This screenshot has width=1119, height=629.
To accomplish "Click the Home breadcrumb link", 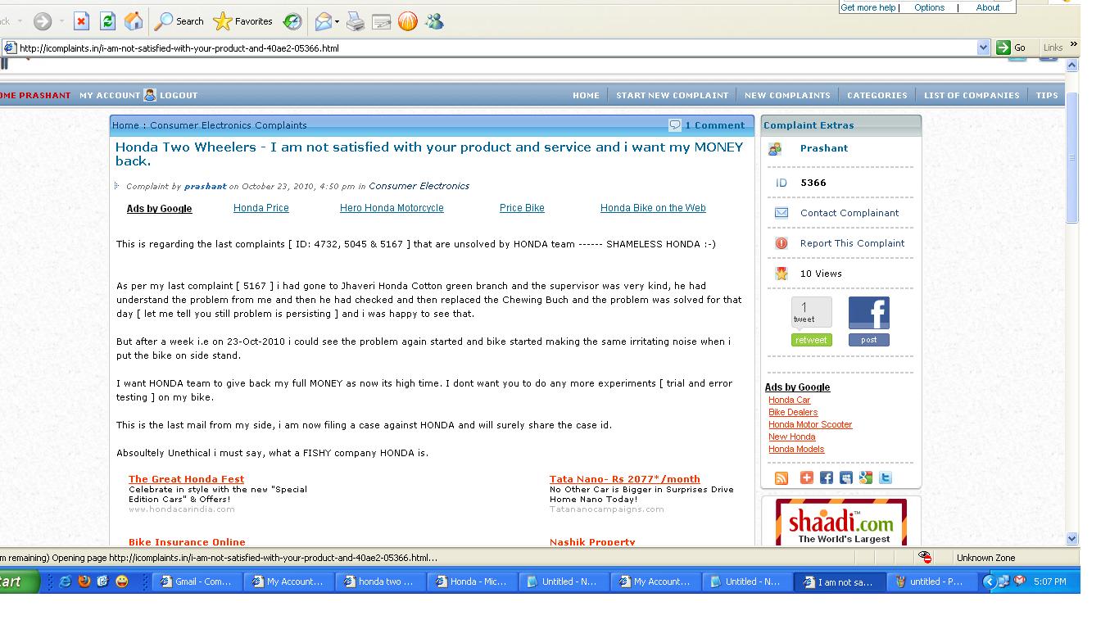I will pyautogui.click(x=125, y=125).
